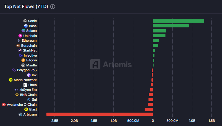This screenshot has width=222, height=126.
Task: Click the red Arbitrum outflow bar
Action: coord(99,114)
